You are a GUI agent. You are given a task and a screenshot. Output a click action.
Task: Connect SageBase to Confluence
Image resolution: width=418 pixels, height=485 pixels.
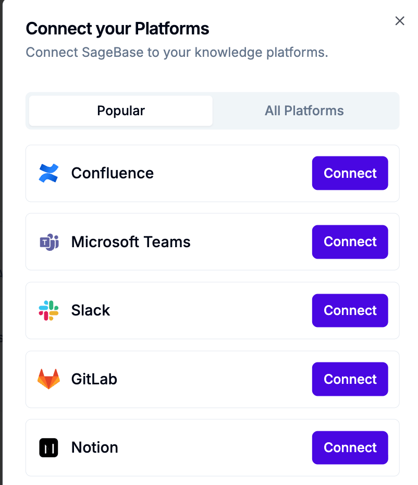350,173
